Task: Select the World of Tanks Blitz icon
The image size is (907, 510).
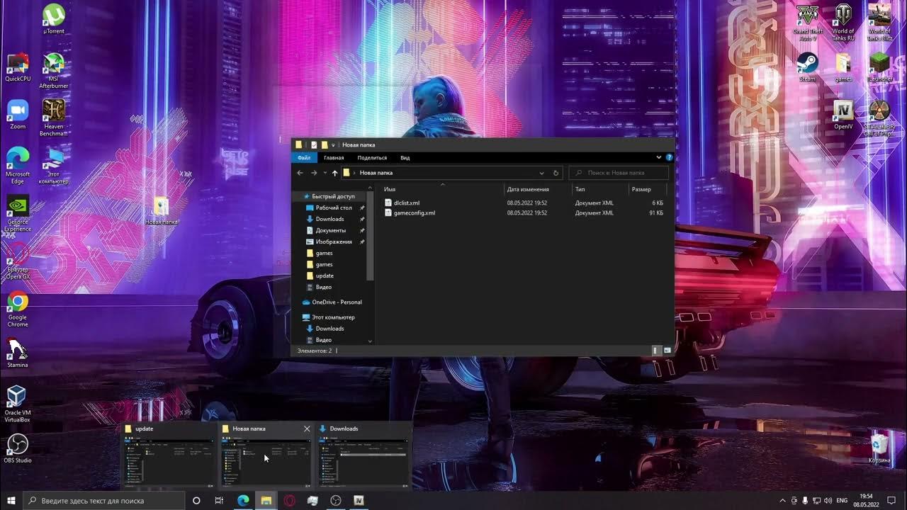Action: click(x=879, y=22)
